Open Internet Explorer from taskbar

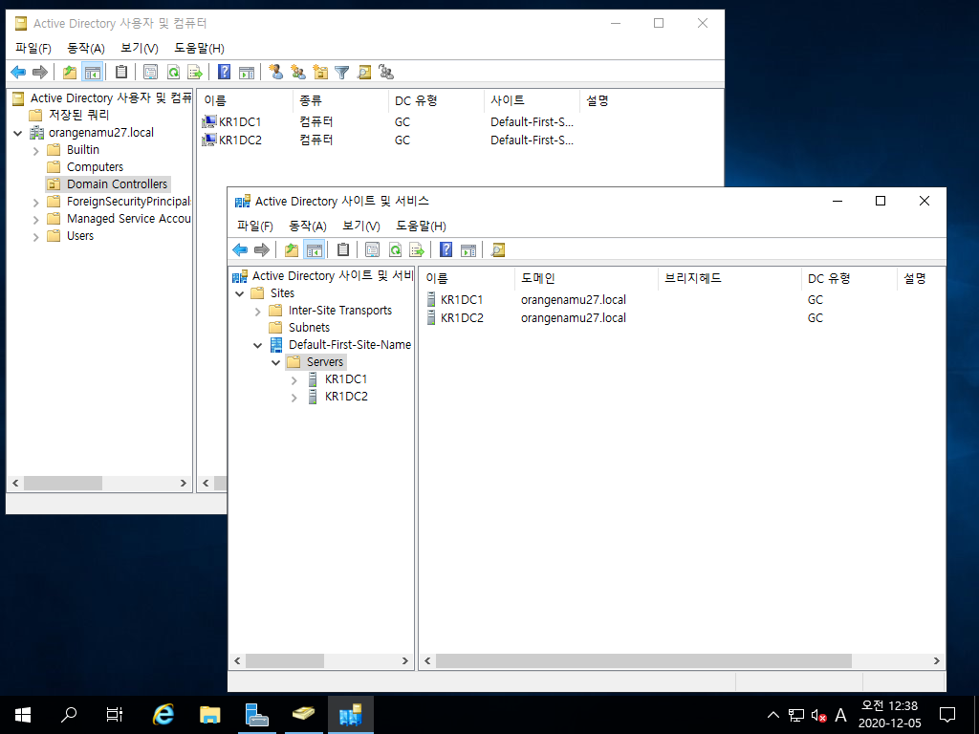163,715
